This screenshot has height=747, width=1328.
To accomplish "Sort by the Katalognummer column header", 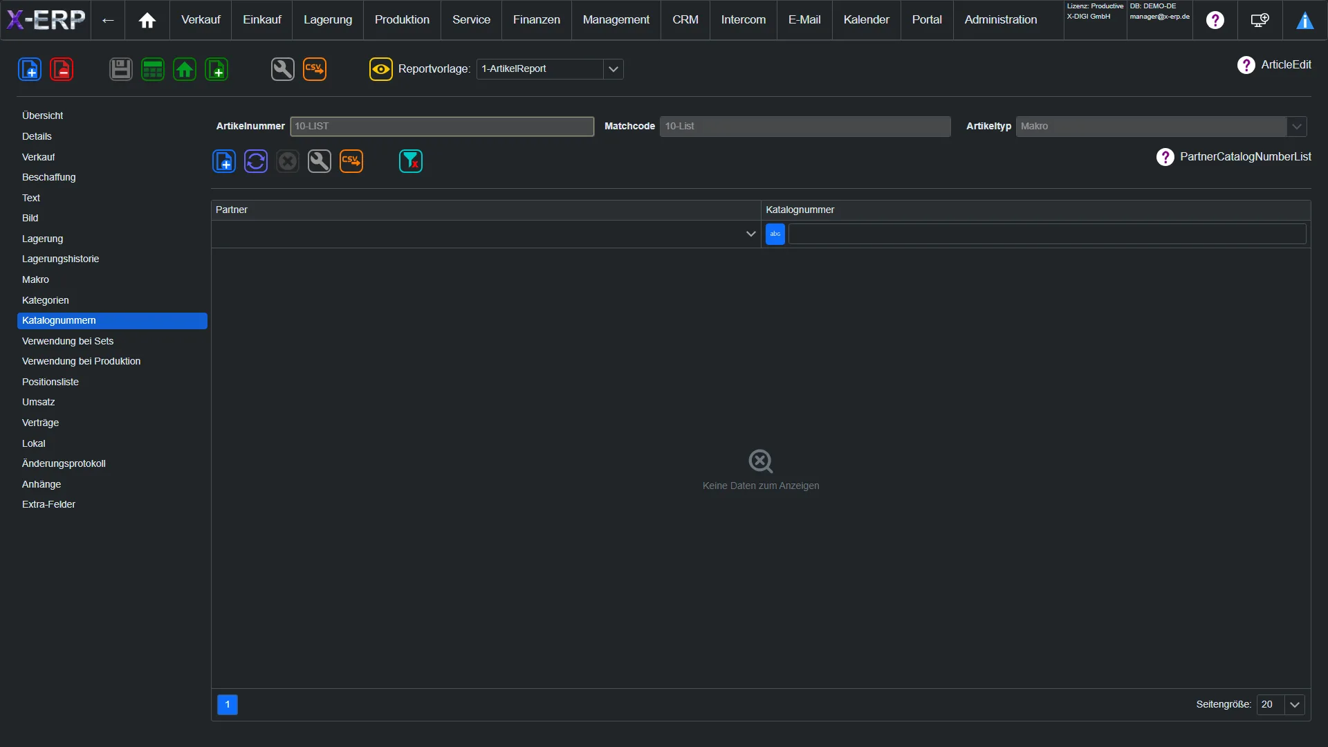I will 1035,210.
